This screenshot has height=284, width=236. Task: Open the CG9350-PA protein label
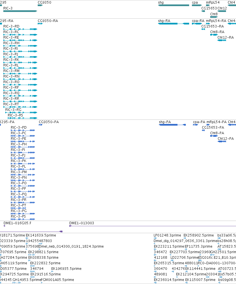pyautogui.click(x=49, y=122)
